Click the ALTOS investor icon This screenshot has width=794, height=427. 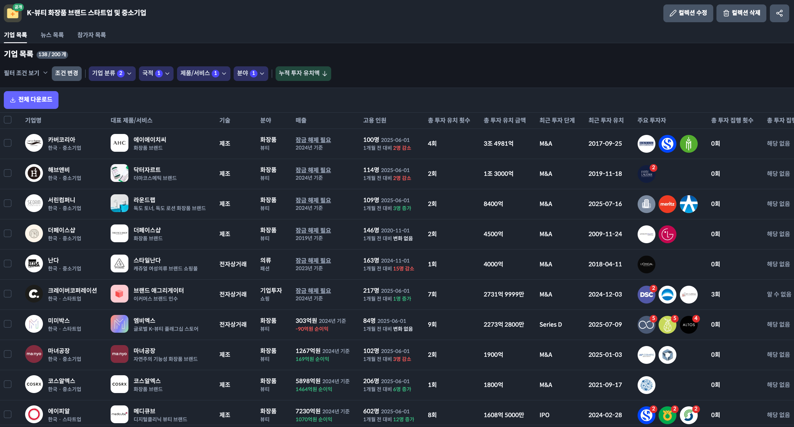pyautogui.click(x=688, y=325)
